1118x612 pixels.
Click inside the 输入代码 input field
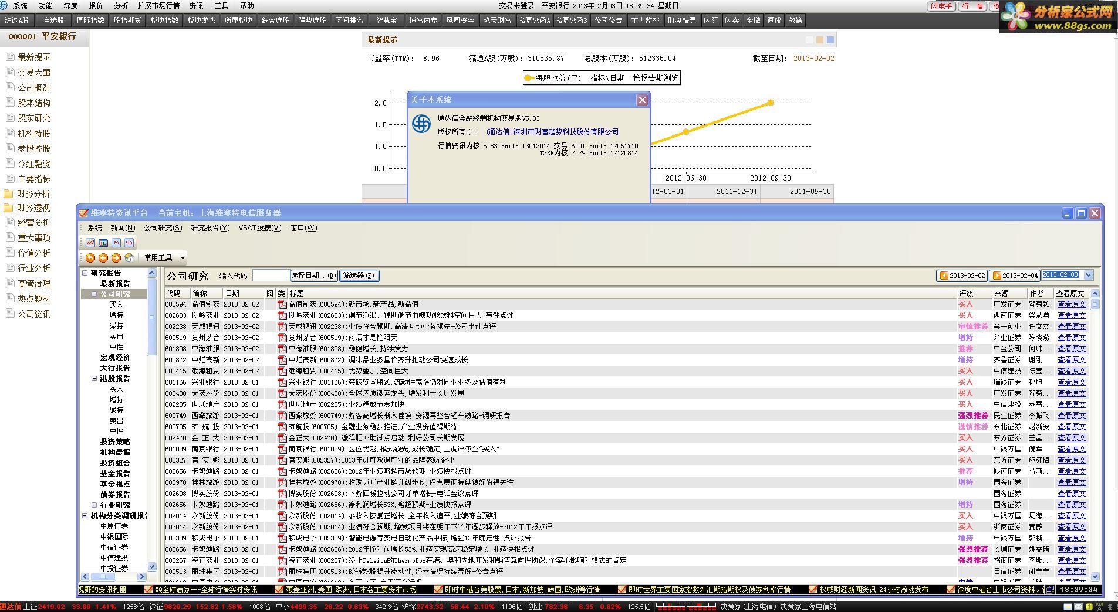271,276
